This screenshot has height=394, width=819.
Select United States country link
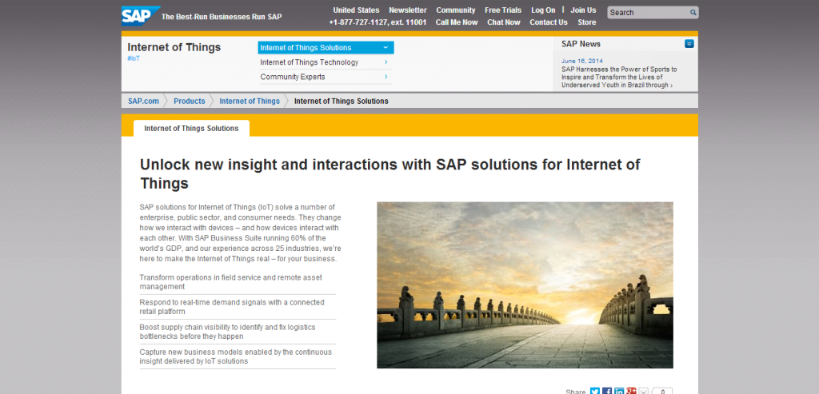(356, 10)
